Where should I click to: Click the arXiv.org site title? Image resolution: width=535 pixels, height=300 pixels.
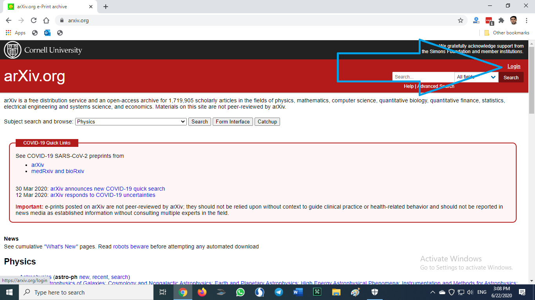point(34,76)
